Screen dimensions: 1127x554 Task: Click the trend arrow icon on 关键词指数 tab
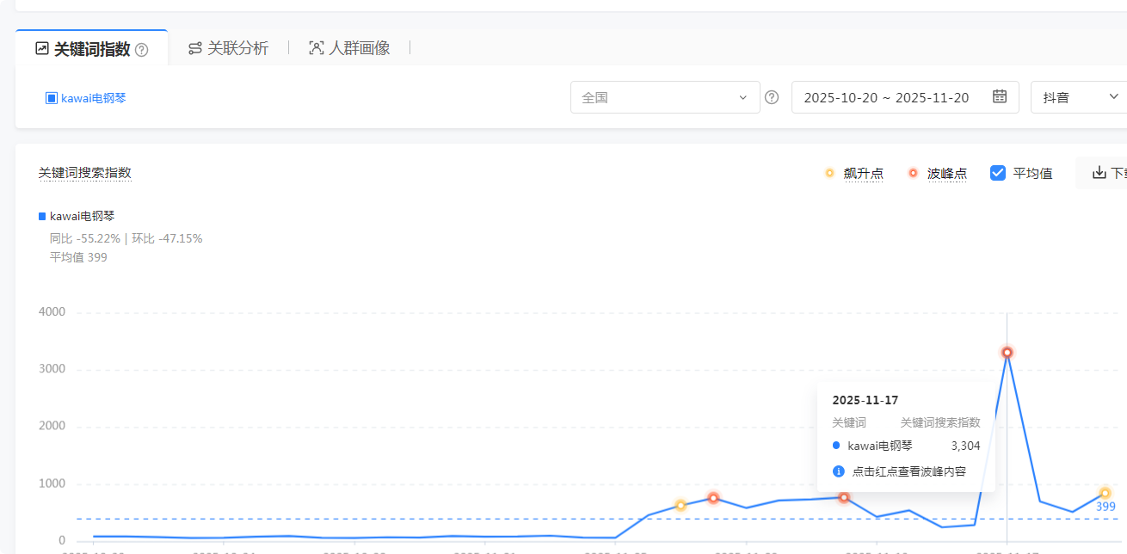click(x=40, y=48)
